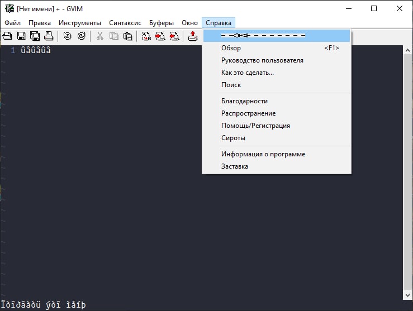
Task: Open the Окно menu
Action: coord(189,23)
